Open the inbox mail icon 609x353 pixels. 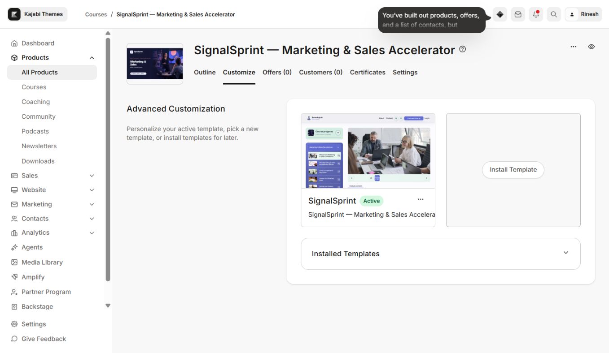518,14
